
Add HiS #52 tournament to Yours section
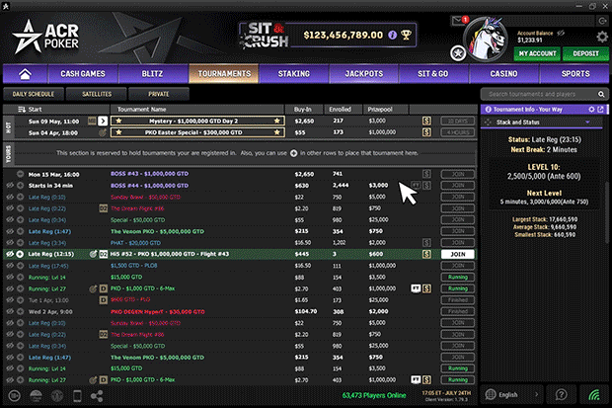click(21, 254)
